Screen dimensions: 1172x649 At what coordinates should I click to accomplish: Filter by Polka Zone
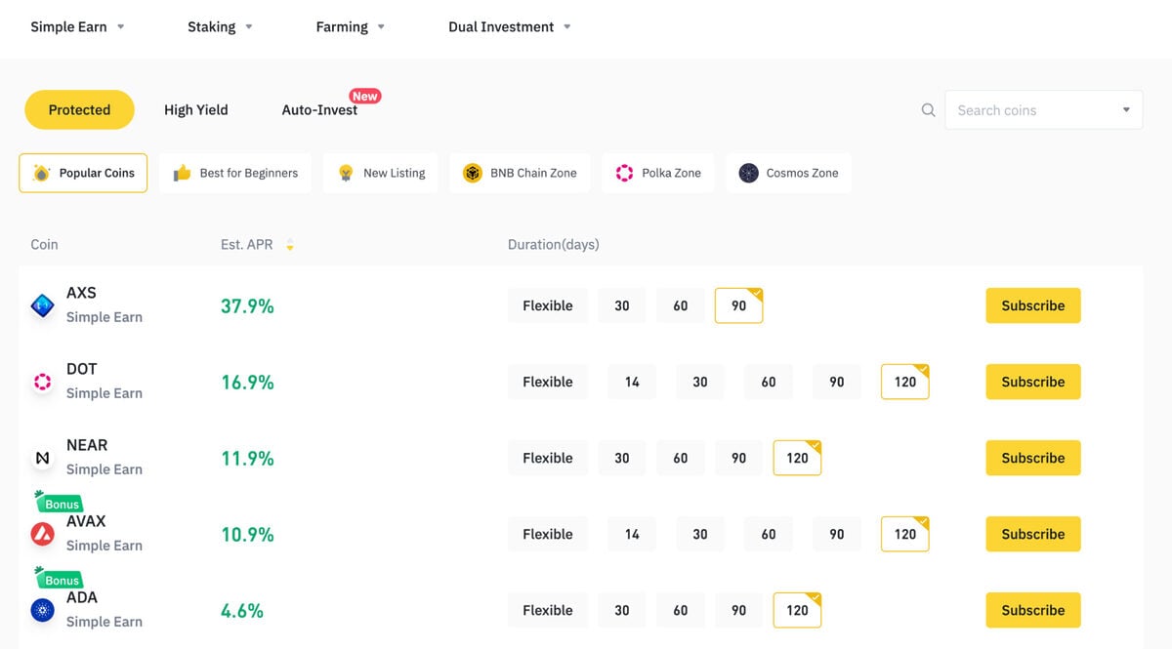[x=658, y=173]
